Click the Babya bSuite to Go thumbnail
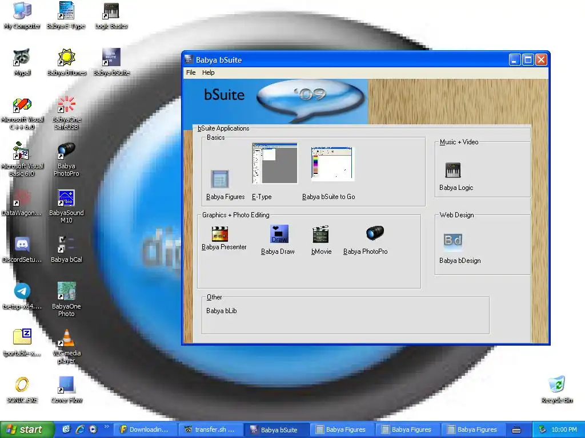Image resolution: width=585 pixels, height=438 pixels. [332, 164]
